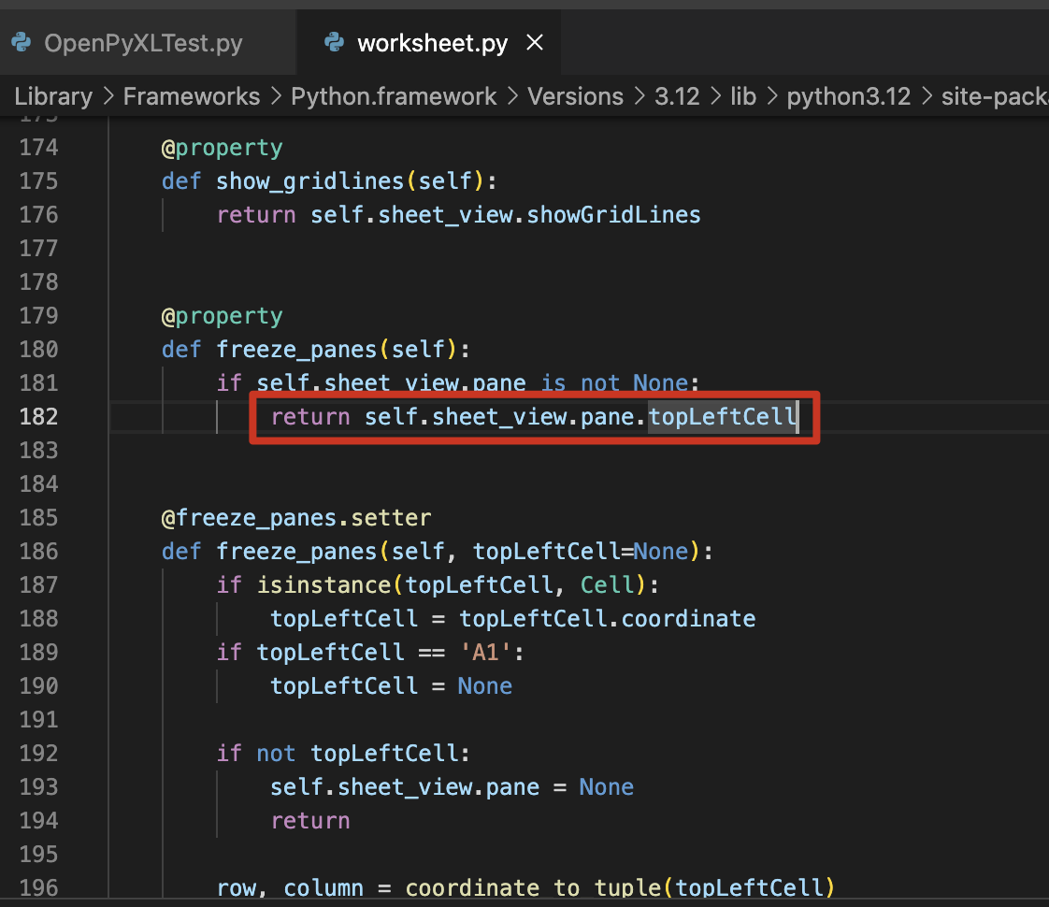
Task: Select line 186 via its line number
Action: 38,551
